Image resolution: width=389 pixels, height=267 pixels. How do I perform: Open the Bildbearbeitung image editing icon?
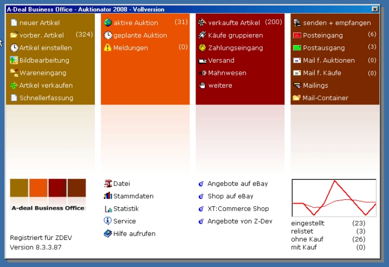point(14,60)
